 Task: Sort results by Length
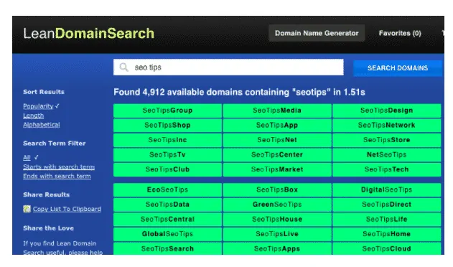[34, 116]
